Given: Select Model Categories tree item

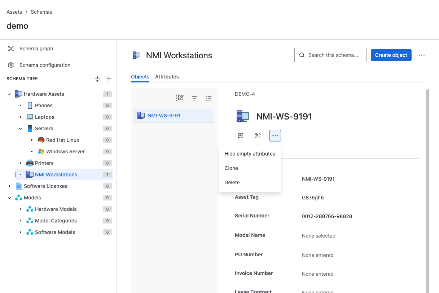Looking at the screenshot, I should (56, 221).
